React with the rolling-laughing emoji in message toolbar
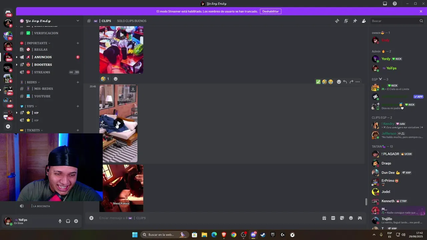The width and height of the screenshot is (427, 240). (x=324, y=82)
